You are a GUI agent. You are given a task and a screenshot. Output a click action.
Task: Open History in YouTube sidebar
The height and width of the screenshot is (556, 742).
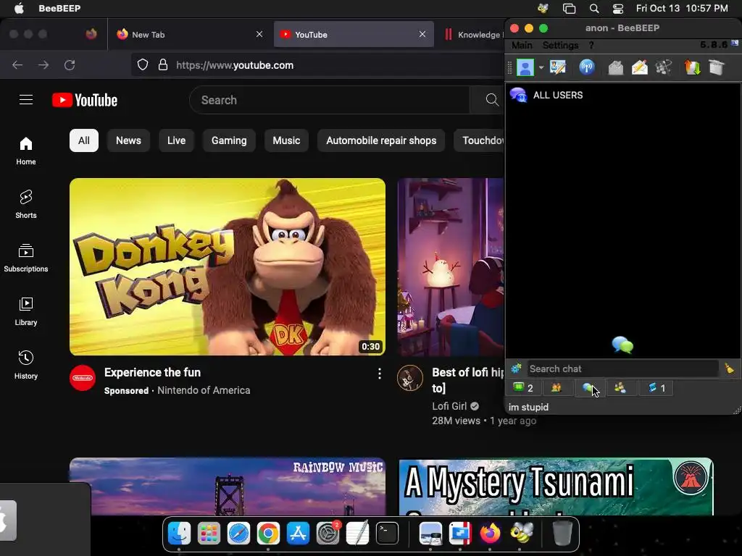pos(25,365)
